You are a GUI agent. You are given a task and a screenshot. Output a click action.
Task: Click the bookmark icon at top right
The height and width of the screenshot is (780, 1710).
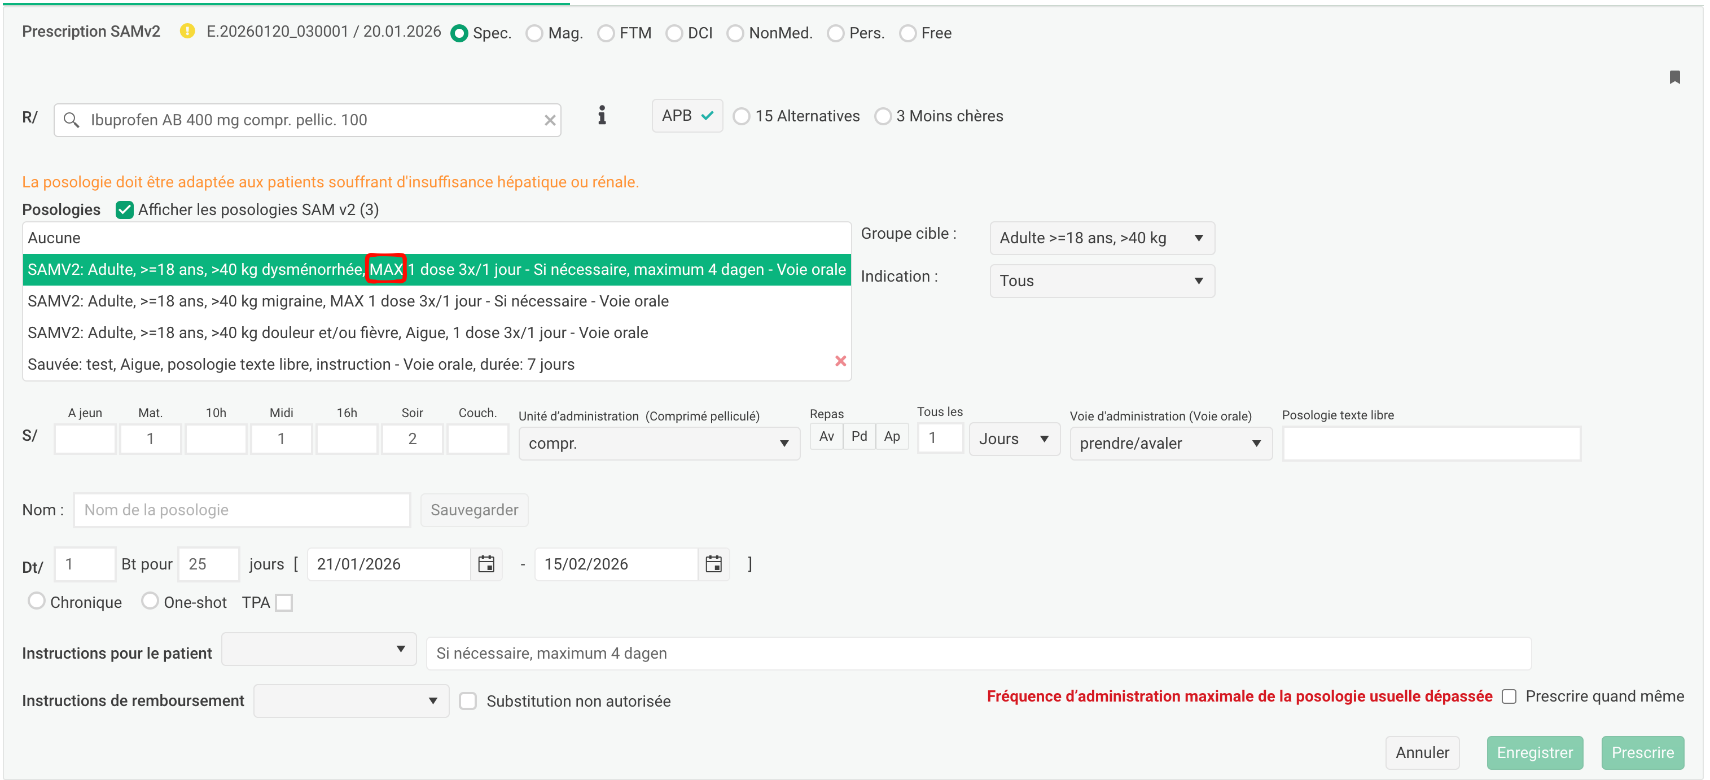(1674, 78)
